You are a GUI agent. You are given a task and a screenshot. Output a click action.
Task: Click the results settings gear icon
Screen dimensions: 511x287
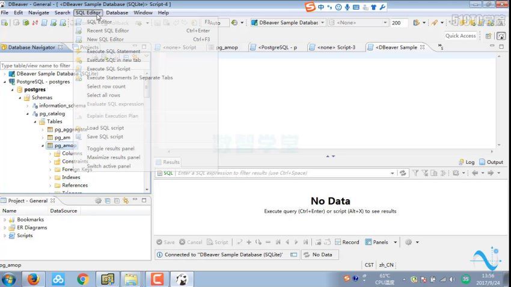coord(408,242)
